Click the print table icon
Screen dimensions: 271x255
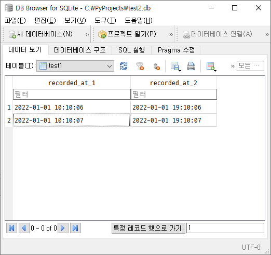[191, 66]
